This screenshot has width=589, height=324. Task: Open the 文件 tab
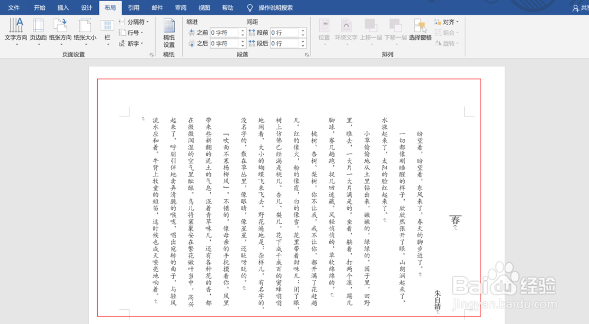[14, 8]
